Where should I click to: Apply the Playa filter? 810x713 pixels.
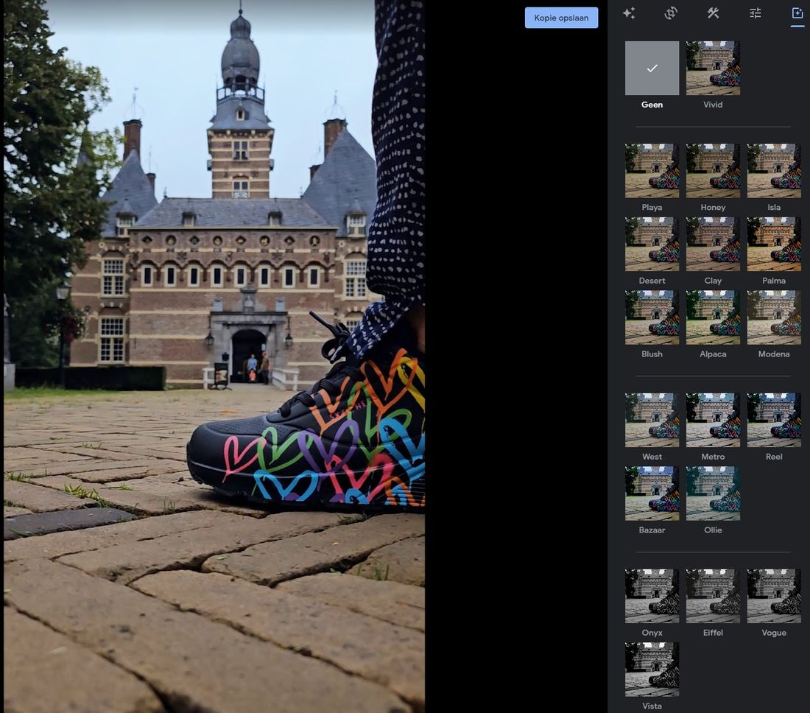pos(652,170)
